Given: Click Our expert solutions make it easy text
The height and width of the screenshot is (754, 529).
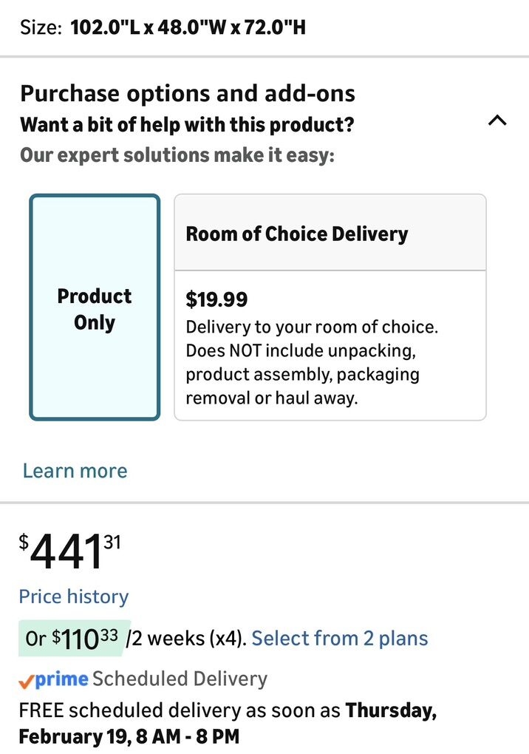Looking at the screenshot, I should (x=177, y=155).
